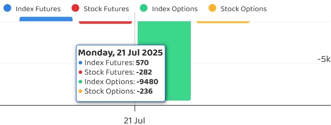Select the blue Index Futures bar
The image size is (331, 125).
coord(46,19)
